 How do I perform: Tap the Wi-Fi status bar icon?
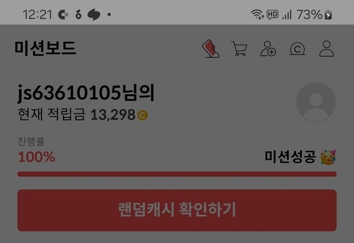[257, 15]
